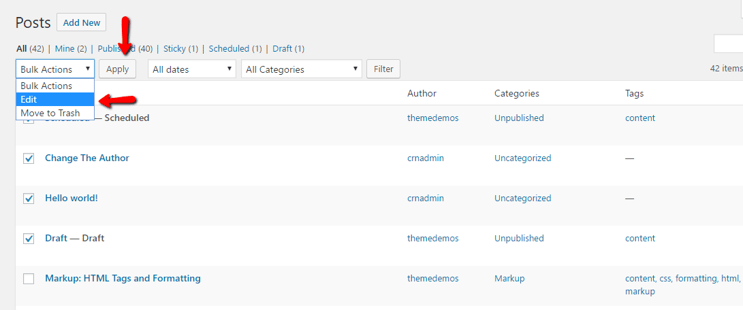View Scheduled posts filter
743x310 pixels.
point(229,49)
